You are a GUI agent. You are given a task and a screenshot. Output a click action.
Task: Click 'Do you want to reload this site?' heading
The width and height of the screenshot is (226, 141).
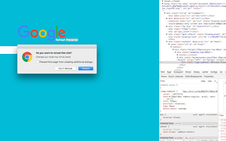click(x=54, y=53)
